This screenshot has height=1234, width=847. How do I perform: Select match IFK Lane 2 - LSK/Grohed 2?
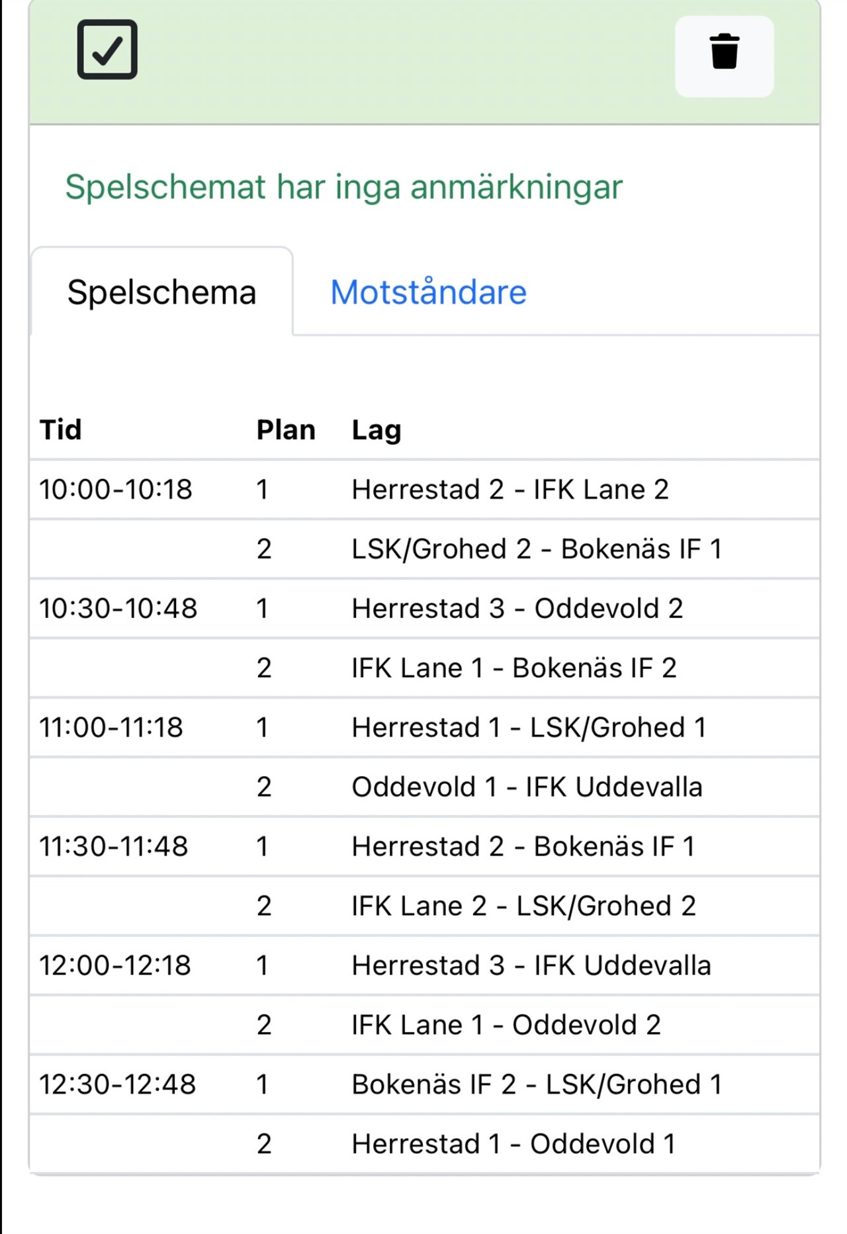[524, 906]
